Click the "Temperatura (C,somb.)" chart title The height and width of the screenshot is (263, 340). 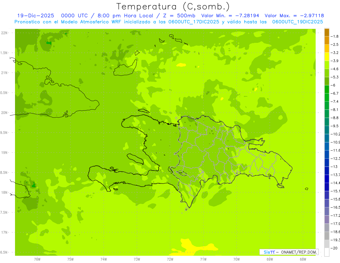pos(173,7)
